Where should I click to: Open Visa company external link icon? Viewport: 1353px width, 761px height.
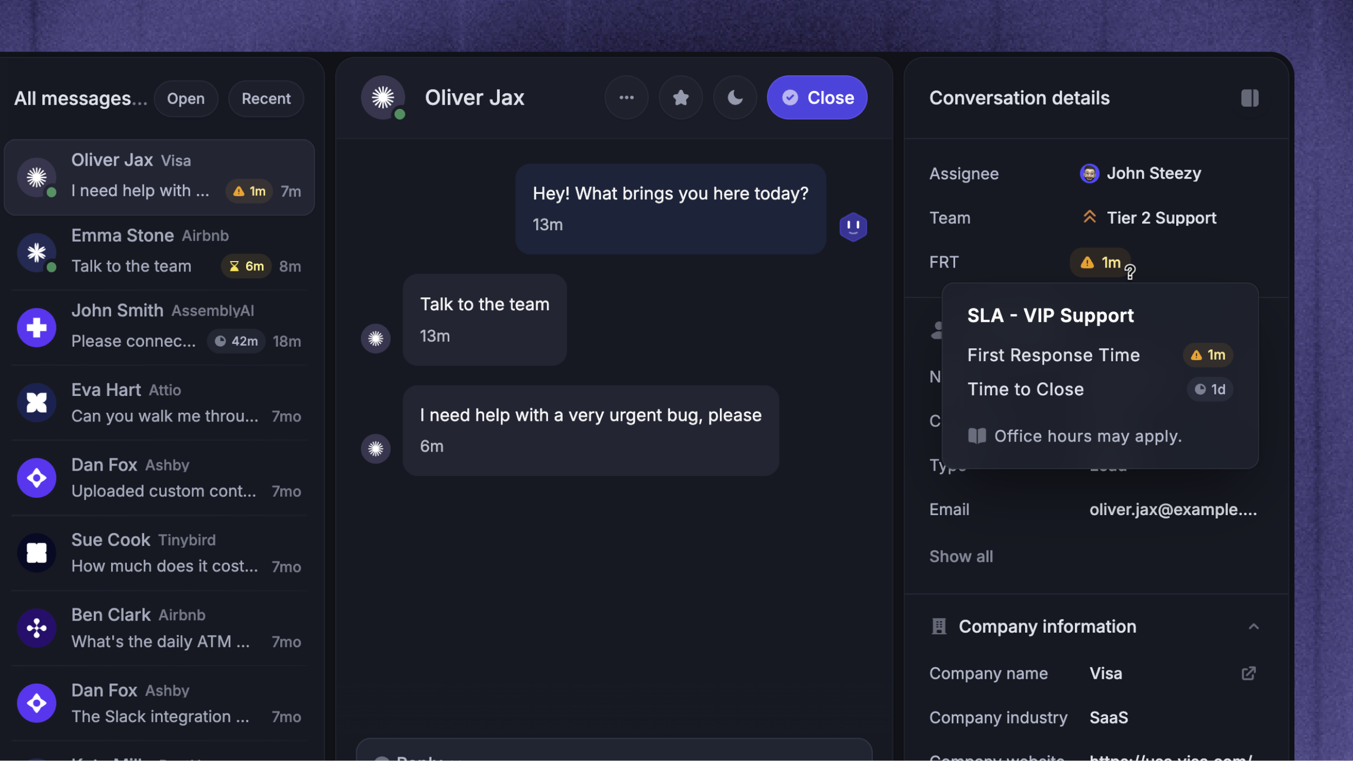click(1248, 673)
